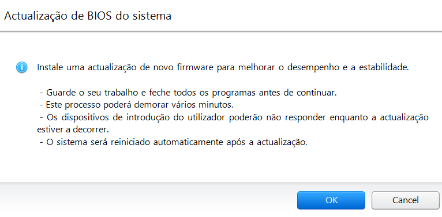Click the word 'estabilidade' at the sentence end
The width and height of the screenshot is (442, 217).
click(383, 68)
